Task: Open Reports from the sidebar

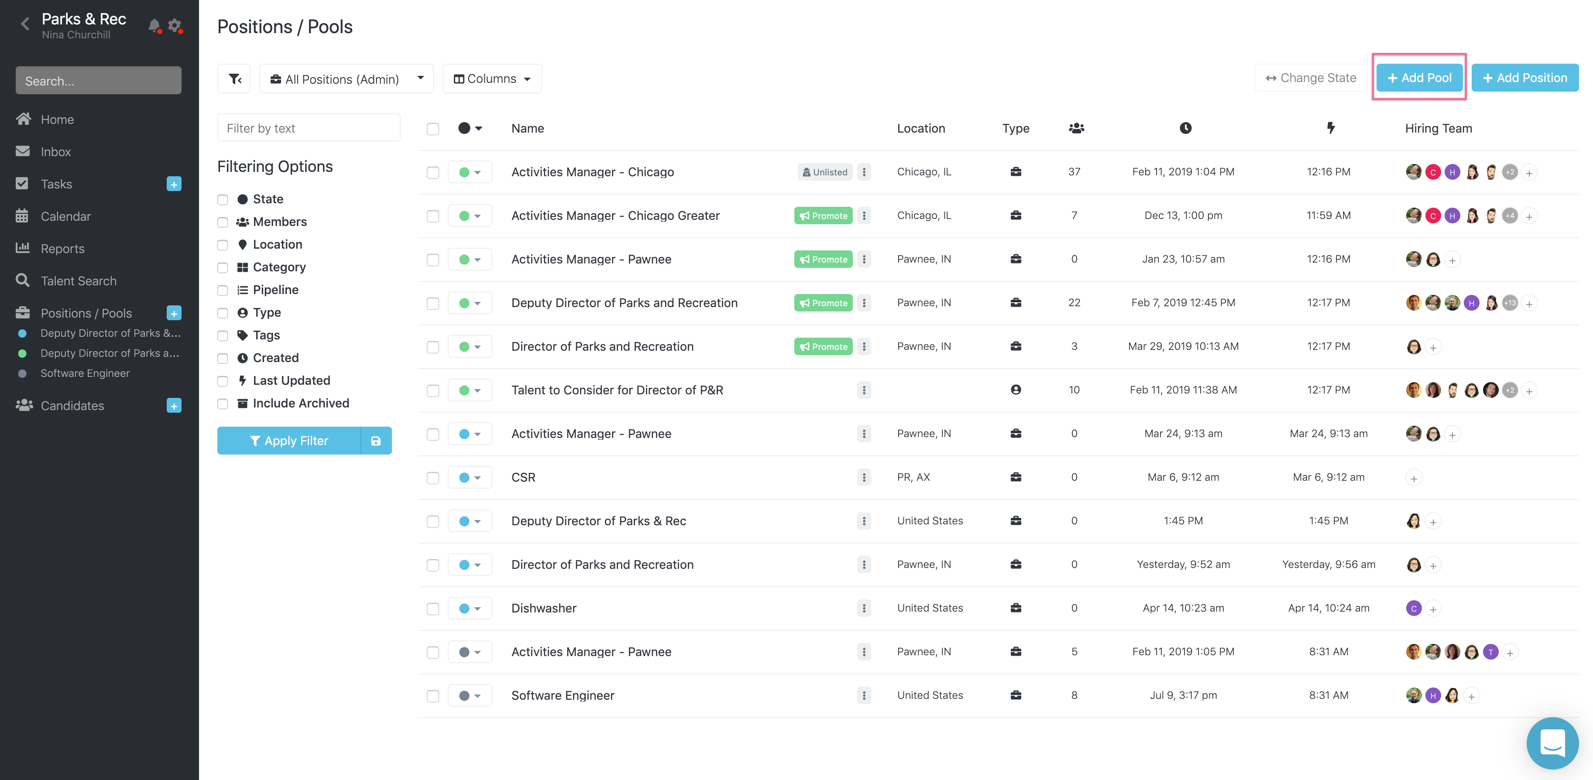Action: click(62, 249)
